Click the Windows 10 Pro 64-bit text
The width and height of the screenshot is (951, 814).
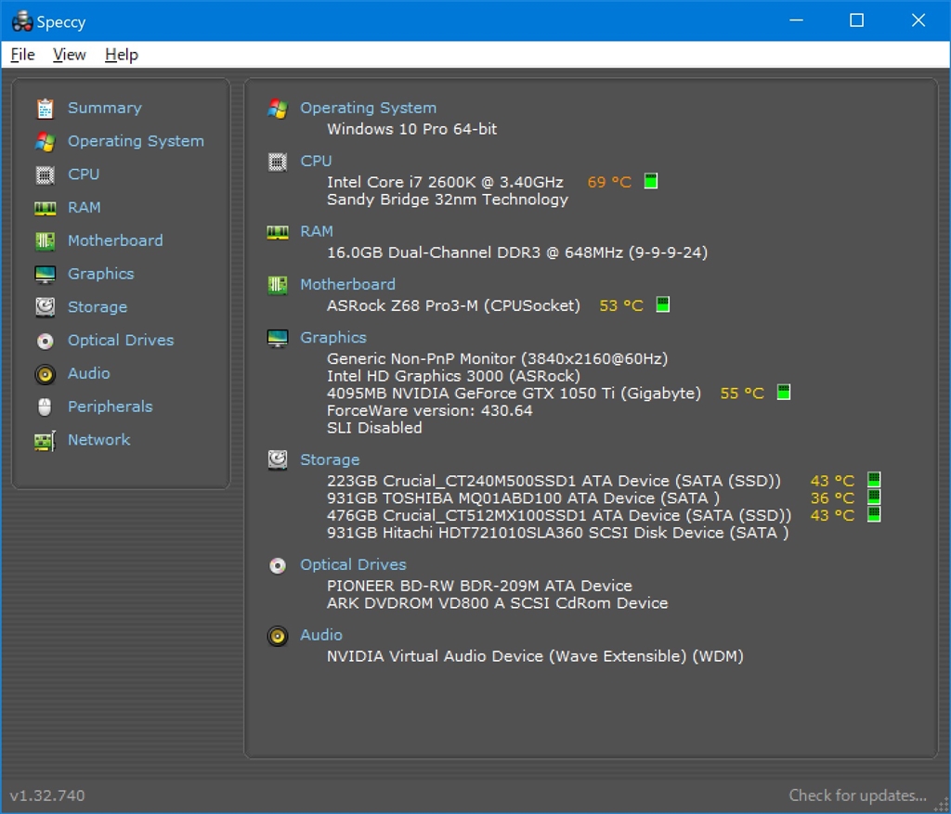(411, 129)
